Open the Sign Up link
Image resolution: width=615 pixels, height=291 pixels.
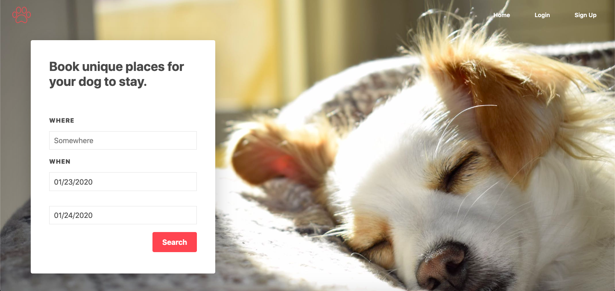(585, 15)
